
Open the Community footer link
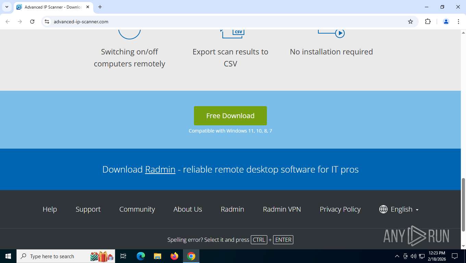click(137, 209)
